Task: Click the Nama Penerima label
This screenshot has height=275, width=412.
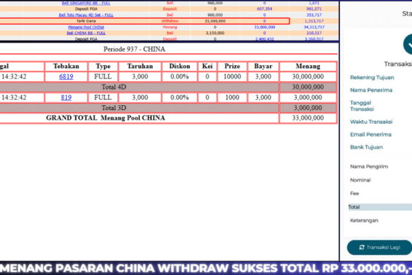Action: pyautogui.click(x=371, y=90)
